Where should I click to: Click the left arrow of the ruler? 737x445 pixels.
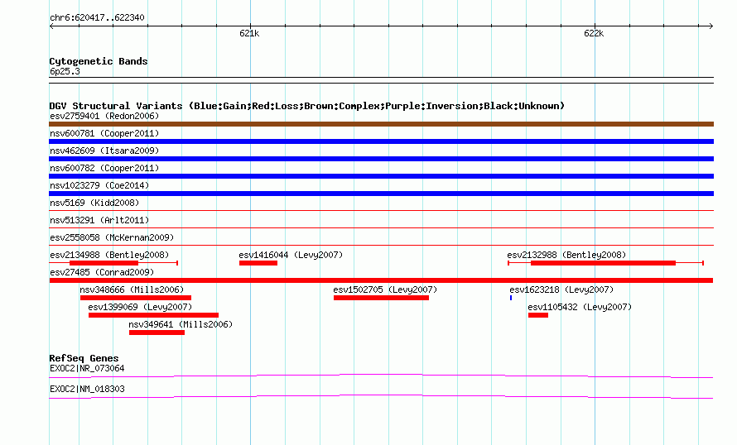tap(51, 26)
